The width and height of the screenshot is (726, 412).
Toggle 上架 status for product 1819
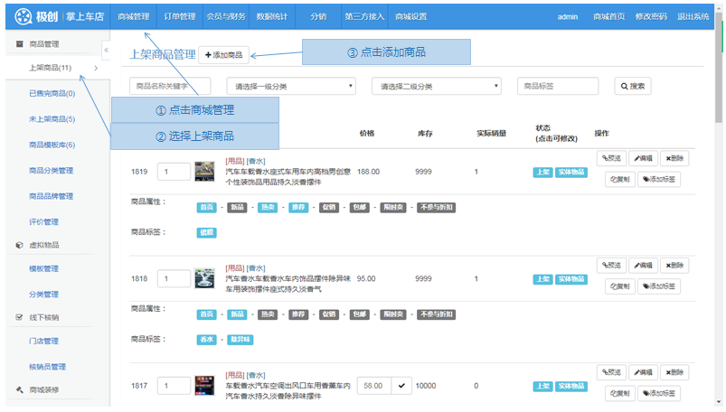[x=542, y=172]
